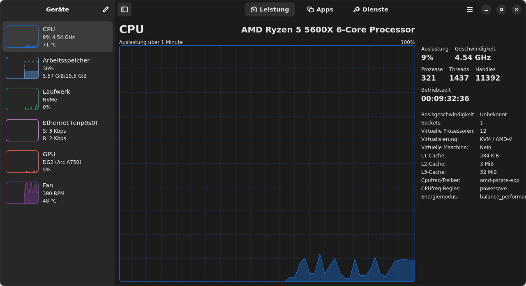Switch to the Apps tab
The width and height of the screenshot is (526, 286).
[x=321, y=9]
